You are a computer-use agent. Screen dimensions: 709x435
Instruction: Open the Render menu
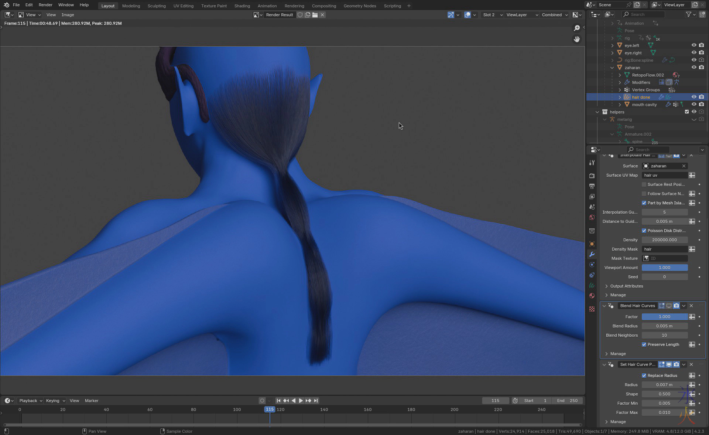45,5
